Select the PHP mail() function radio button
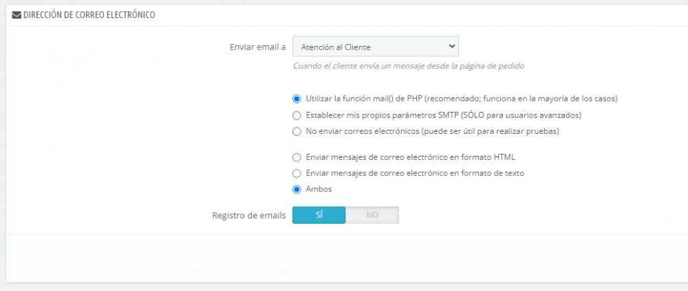This screenshot has height=291, width=688. pyautogui.click(x=297, y=99)
